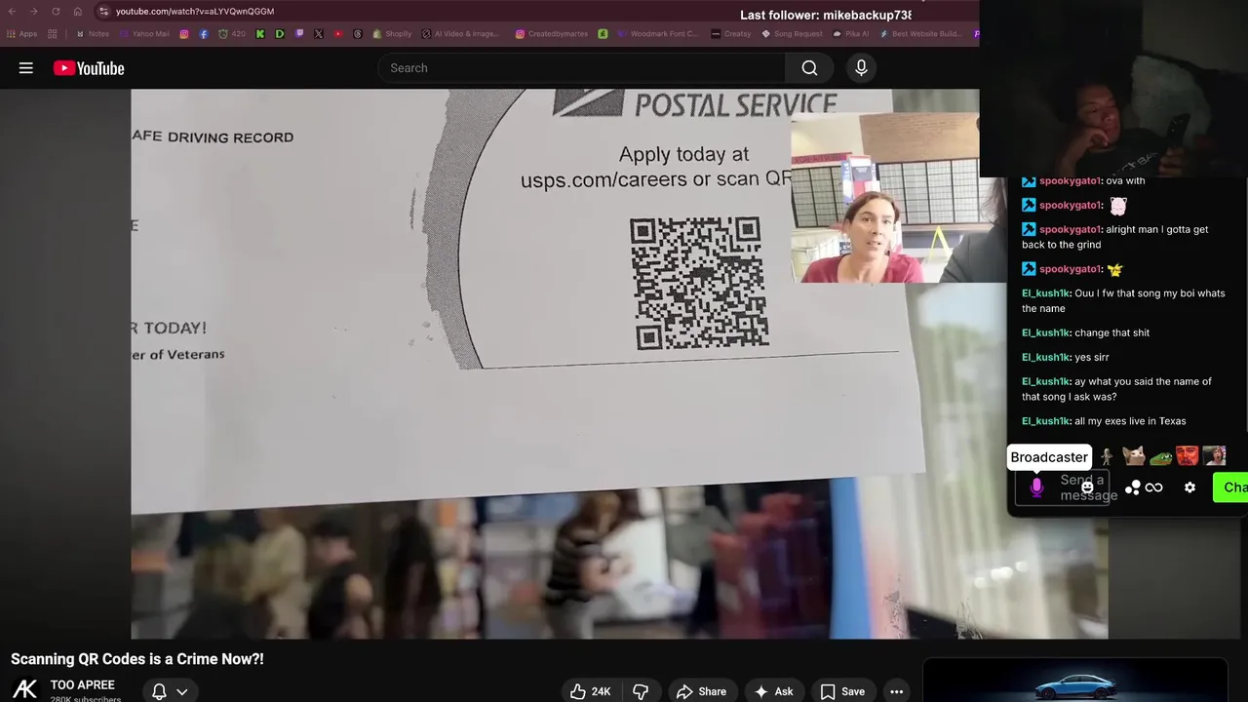Screen dimensions: 1248x702
Task: Open the Ask AI button
Action: (773, 691)
